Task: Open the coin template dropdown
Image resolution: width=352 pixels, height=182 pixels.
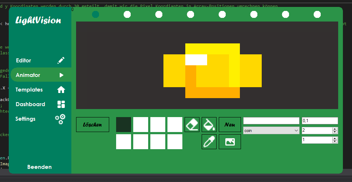Action: click(x=271, y=131)
